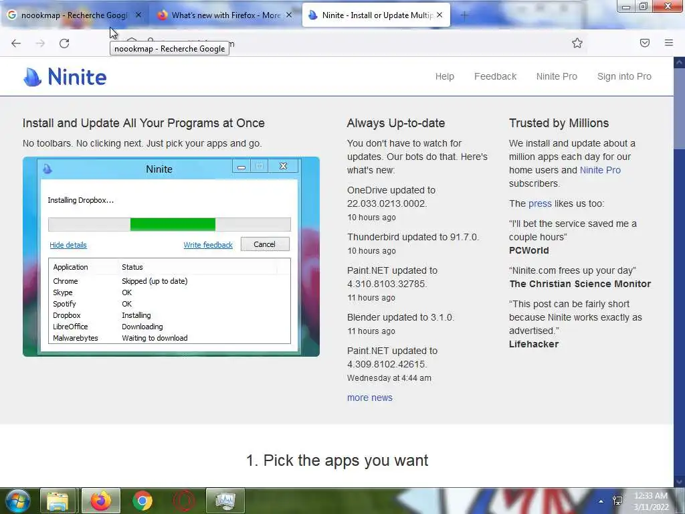
Task: Click the text 'OneDrive updated to 22.033.0213.0002.'
Action: pos(391,197)
